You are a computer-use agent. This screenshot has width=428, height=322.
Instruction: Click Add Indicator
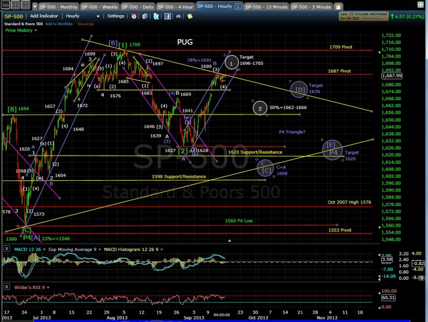(44, 16)
